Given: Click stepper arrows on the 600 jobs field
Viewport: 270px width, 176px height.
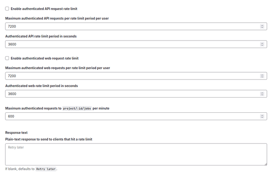Looking at the screenshot, I should [262, 116].
